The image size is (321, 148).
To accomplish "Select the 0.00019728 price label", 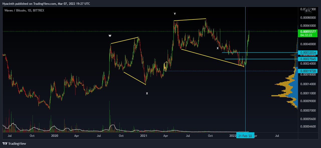I will 307,71.
